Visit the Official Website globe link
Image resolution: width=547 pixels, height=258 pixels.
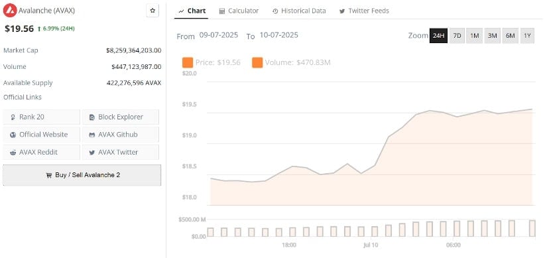42,135
